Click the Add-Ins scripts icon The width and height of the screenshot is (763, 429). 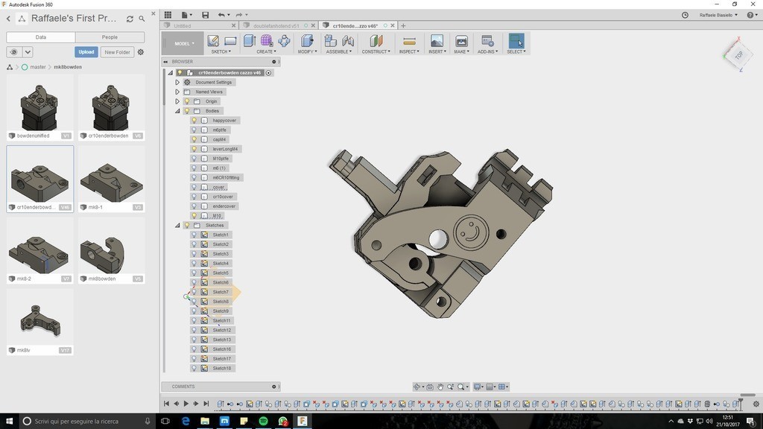[487, 41]
